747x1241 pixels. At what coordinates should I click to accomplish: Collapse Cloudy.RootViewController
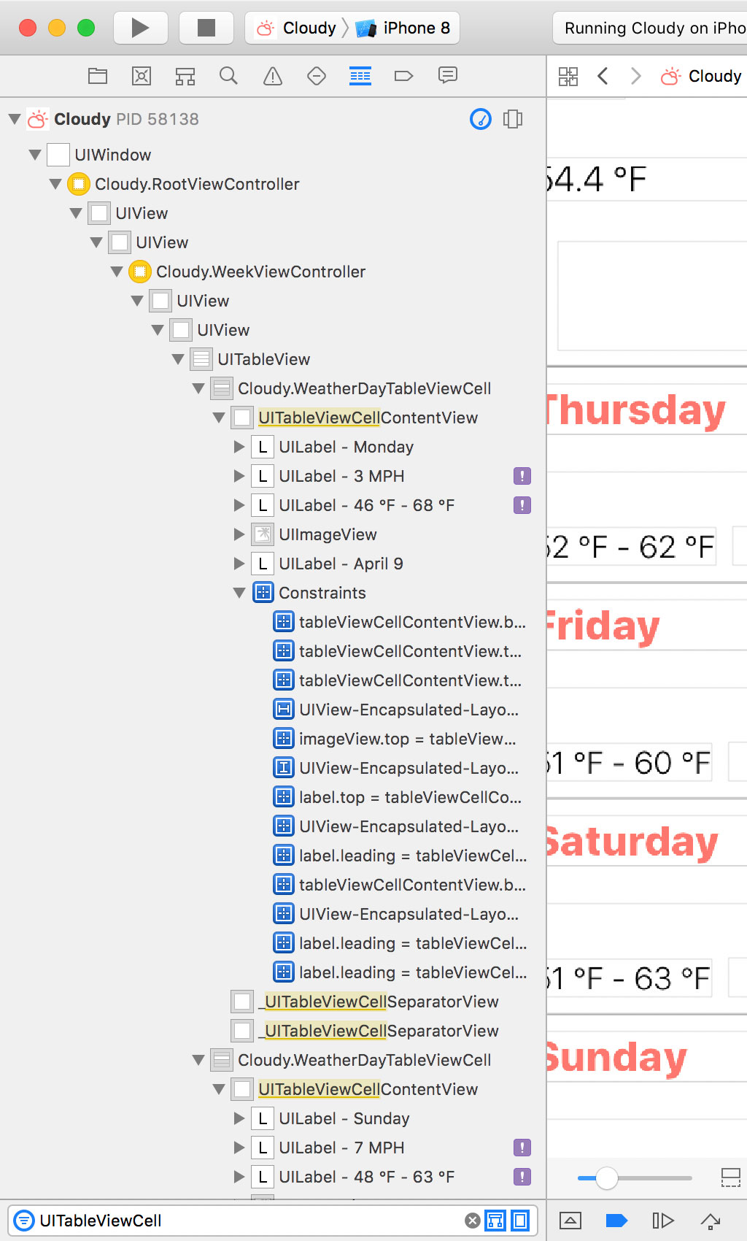[55, 184]
